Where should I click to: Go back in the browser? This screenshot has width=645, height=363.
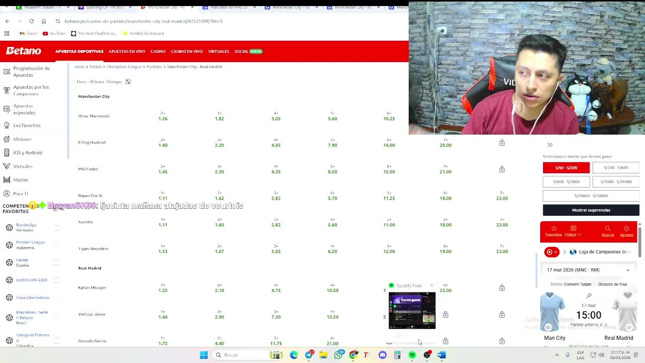tap(7, 21)
